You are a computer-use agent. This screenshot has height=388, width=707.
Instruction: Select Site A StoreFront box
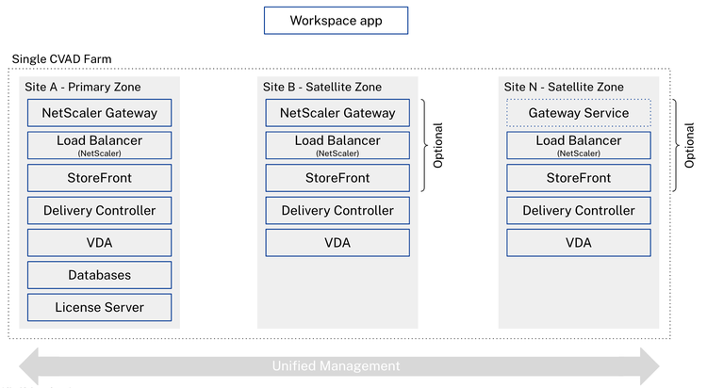[x=99, y=178]
